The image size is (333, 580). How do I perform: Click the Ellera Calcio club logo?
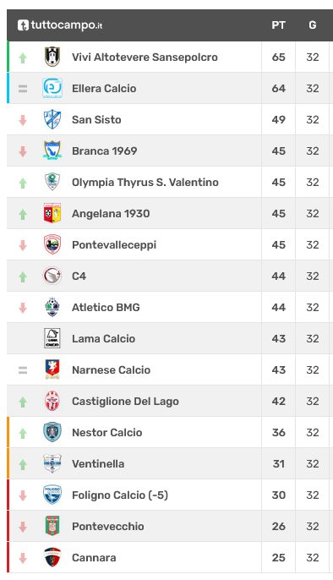pyautogui.click(x=52, y=88)
